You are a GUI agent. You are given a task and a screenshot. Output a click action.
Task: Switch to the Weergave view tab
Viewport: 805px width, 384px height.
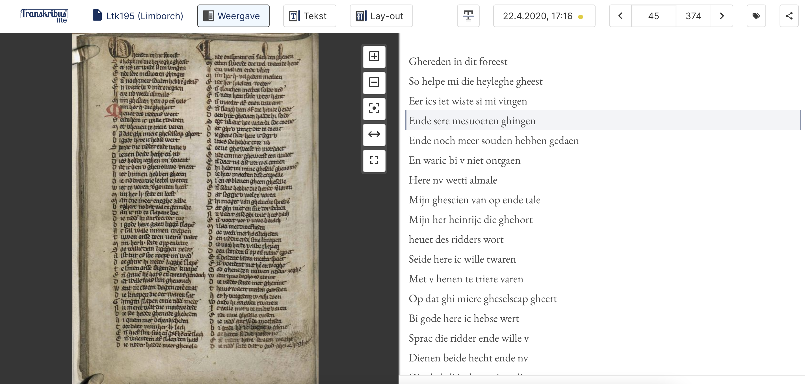click(x=233, y=16)
